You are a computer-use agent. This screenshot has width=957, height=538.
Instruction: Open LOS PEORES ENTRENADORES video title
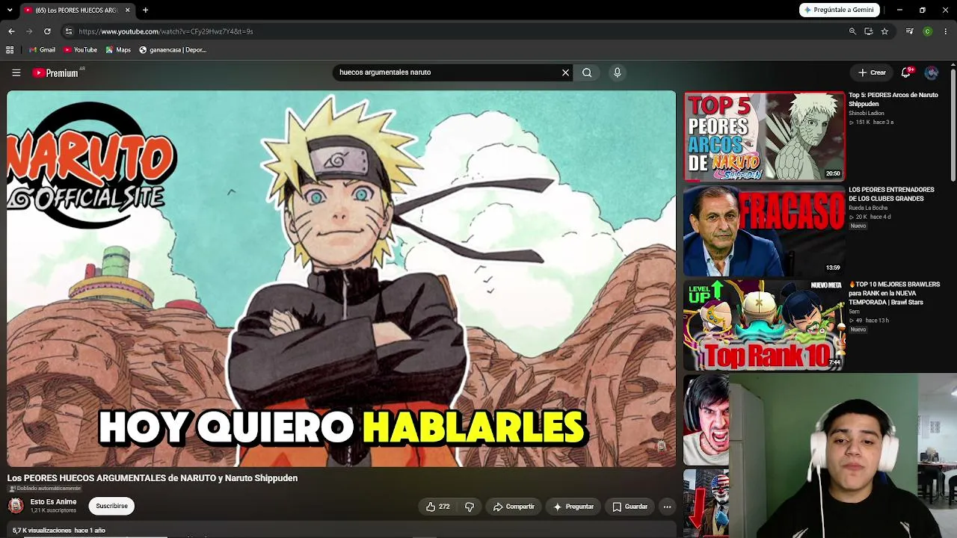pos(891,194)
